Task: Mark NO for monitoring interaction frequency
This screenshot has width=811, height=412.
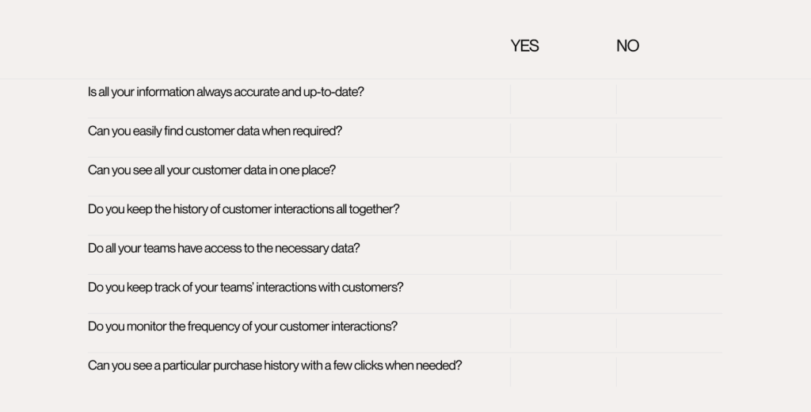Action: coord(669,334)
